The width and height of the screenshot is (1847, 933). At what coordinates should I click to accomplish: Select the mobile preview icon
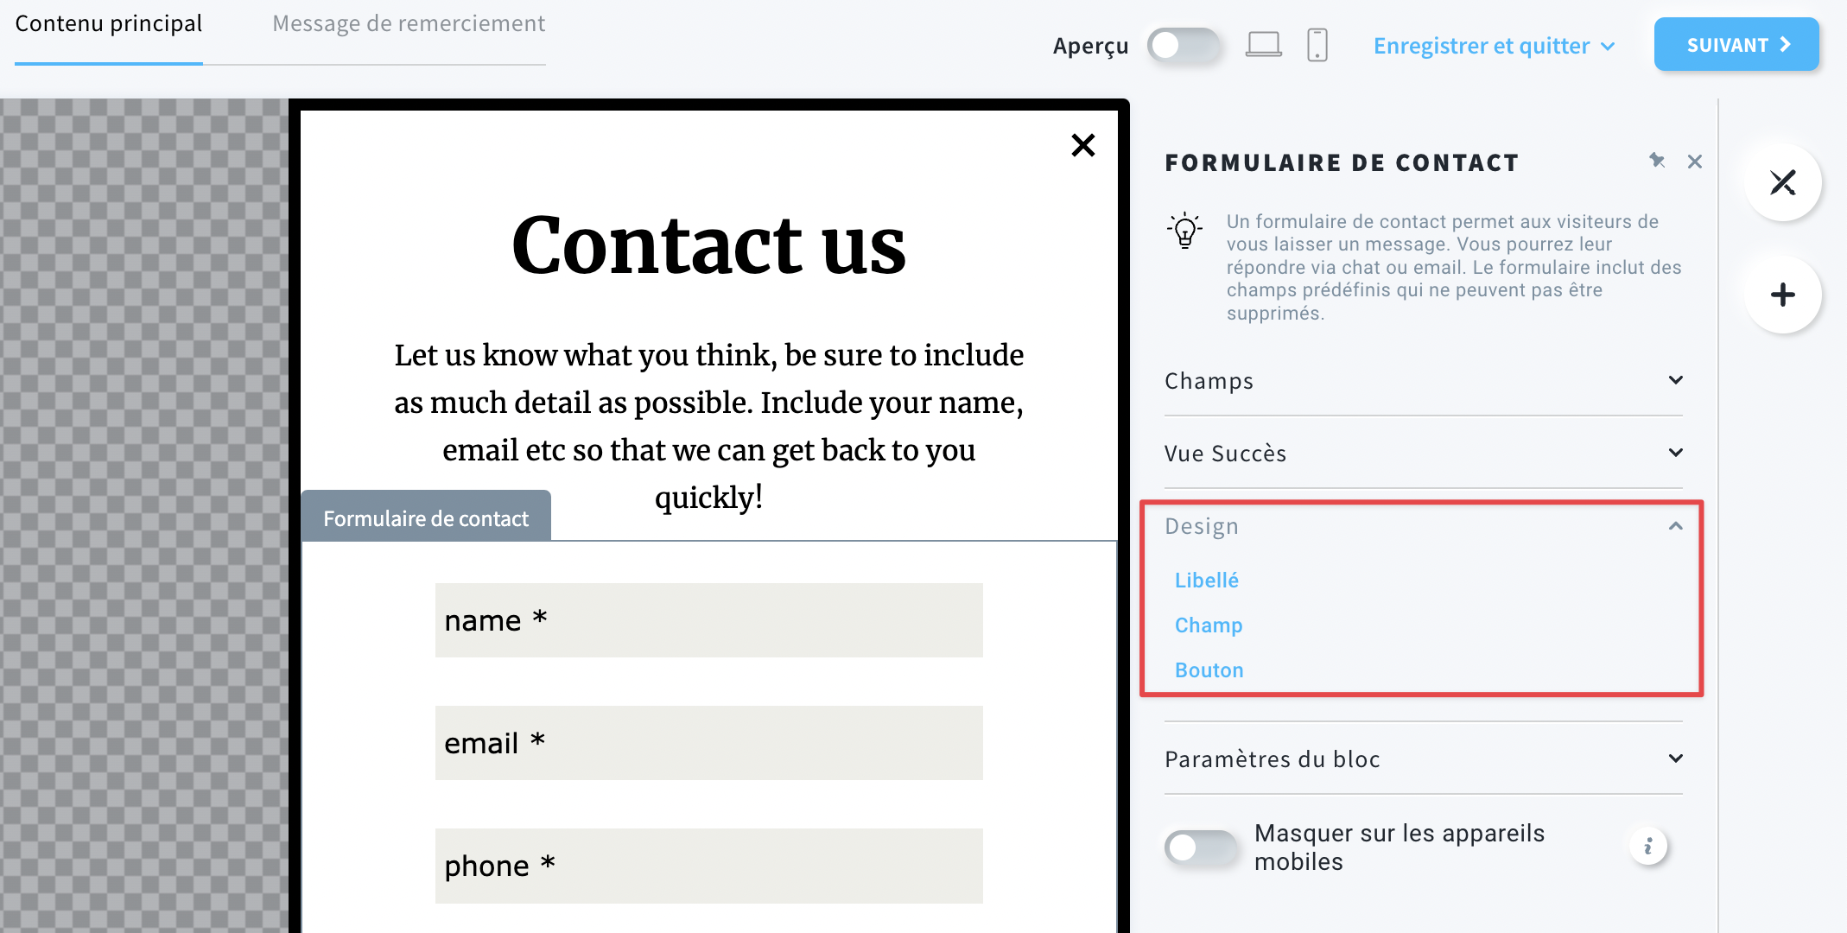coord(1317,44)
